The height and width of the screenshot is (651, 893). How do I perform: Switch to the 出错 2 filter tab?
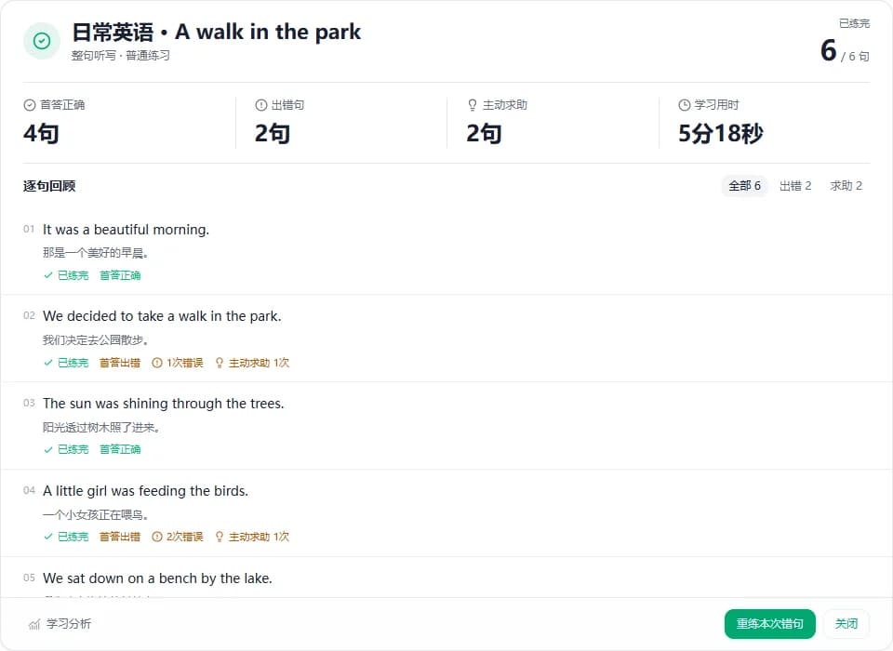pyautogui.click(x=795, y=186)
